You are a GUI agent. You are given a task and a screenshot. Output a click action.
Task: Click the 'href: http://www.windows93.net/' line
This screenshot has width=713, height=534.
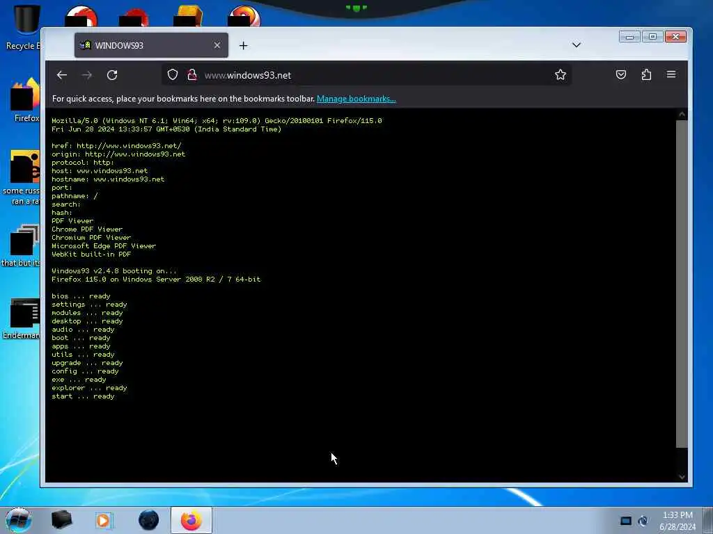pyautogui.click(x=116, y=146)
